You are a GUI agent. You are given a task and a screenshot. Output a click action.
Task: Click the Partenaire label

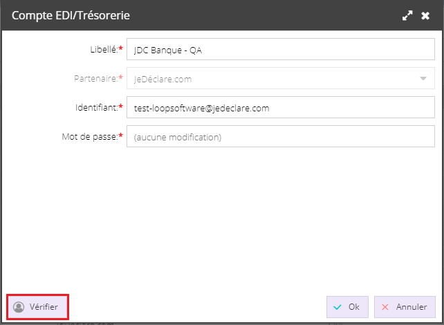click(98, 78)
